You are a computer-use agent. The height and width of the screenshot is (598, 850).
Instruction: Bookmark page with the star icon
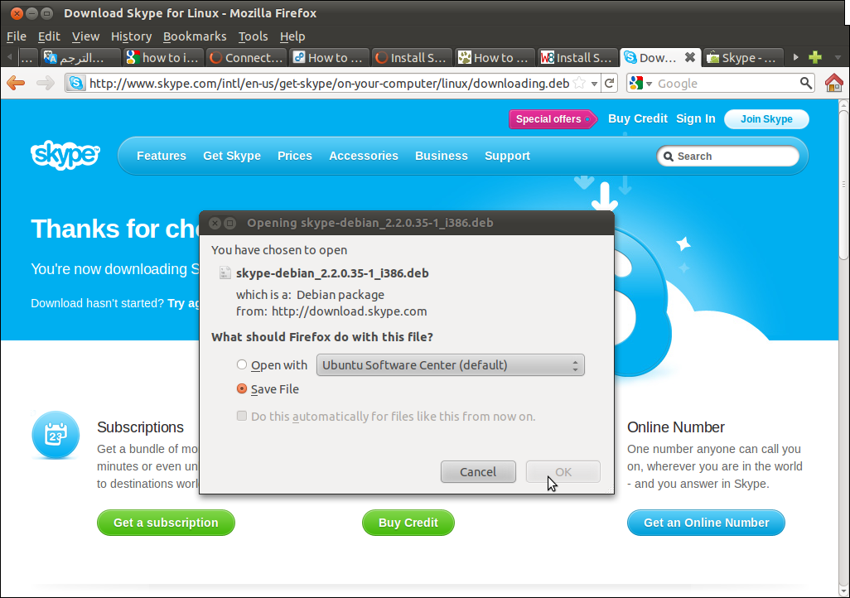coord(579,83)
